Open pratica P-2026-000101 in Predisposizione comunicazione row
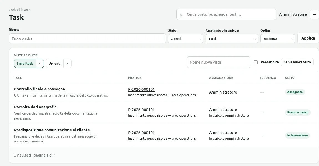Screen dimensions: 319x166 [141, 133]
